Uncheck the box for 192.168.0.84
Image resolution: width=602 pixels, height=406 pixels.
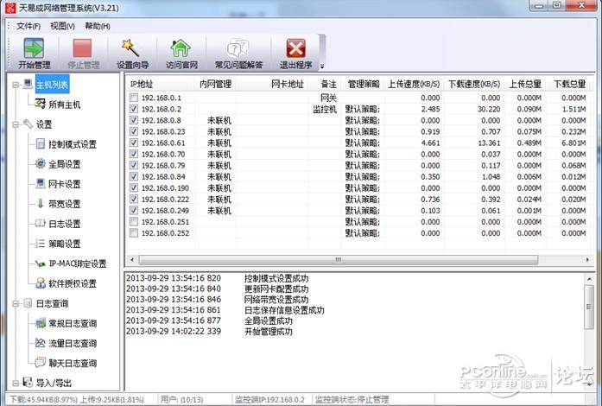(134, 177)
